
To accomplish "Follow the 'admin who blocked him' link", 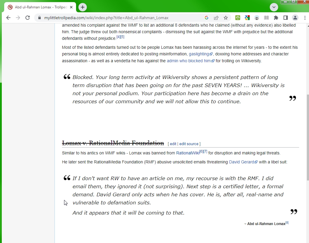I will click(190, 61).
